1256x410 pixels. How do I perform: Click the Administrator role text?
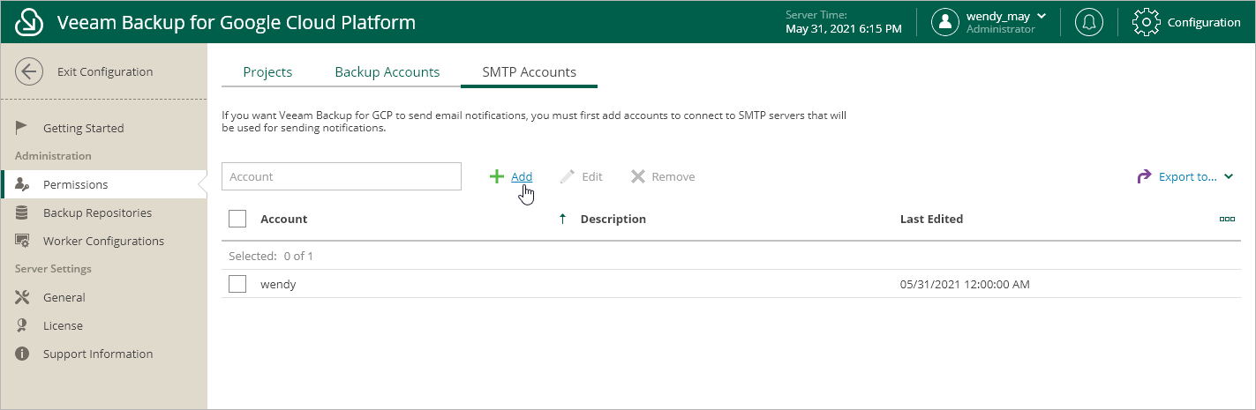(1001, 29)
